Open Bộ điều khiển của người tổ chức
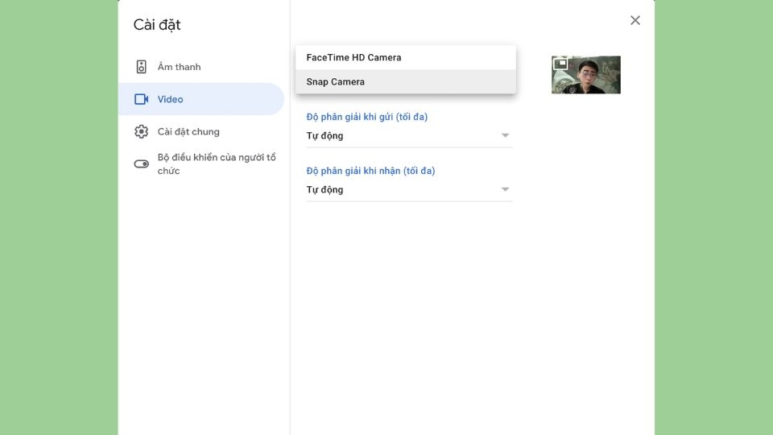Viewport: 773px width, 435px height. pos(201,164)
